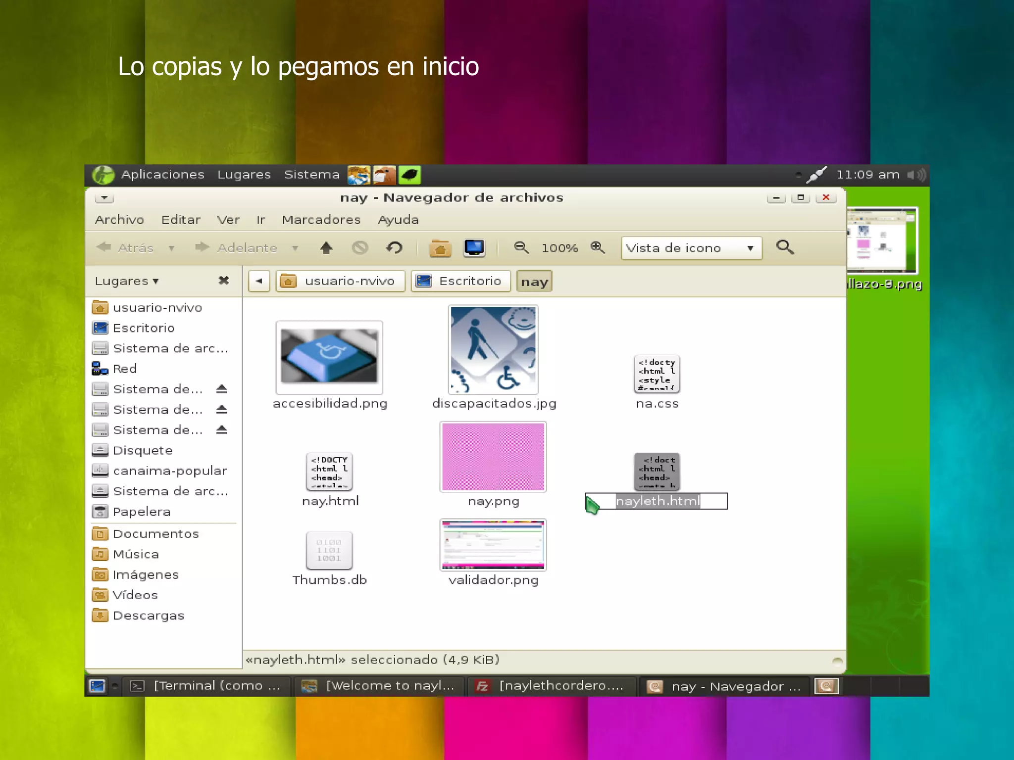
Task: Select the validador.png thumbnail
Action: coord(493,545)
